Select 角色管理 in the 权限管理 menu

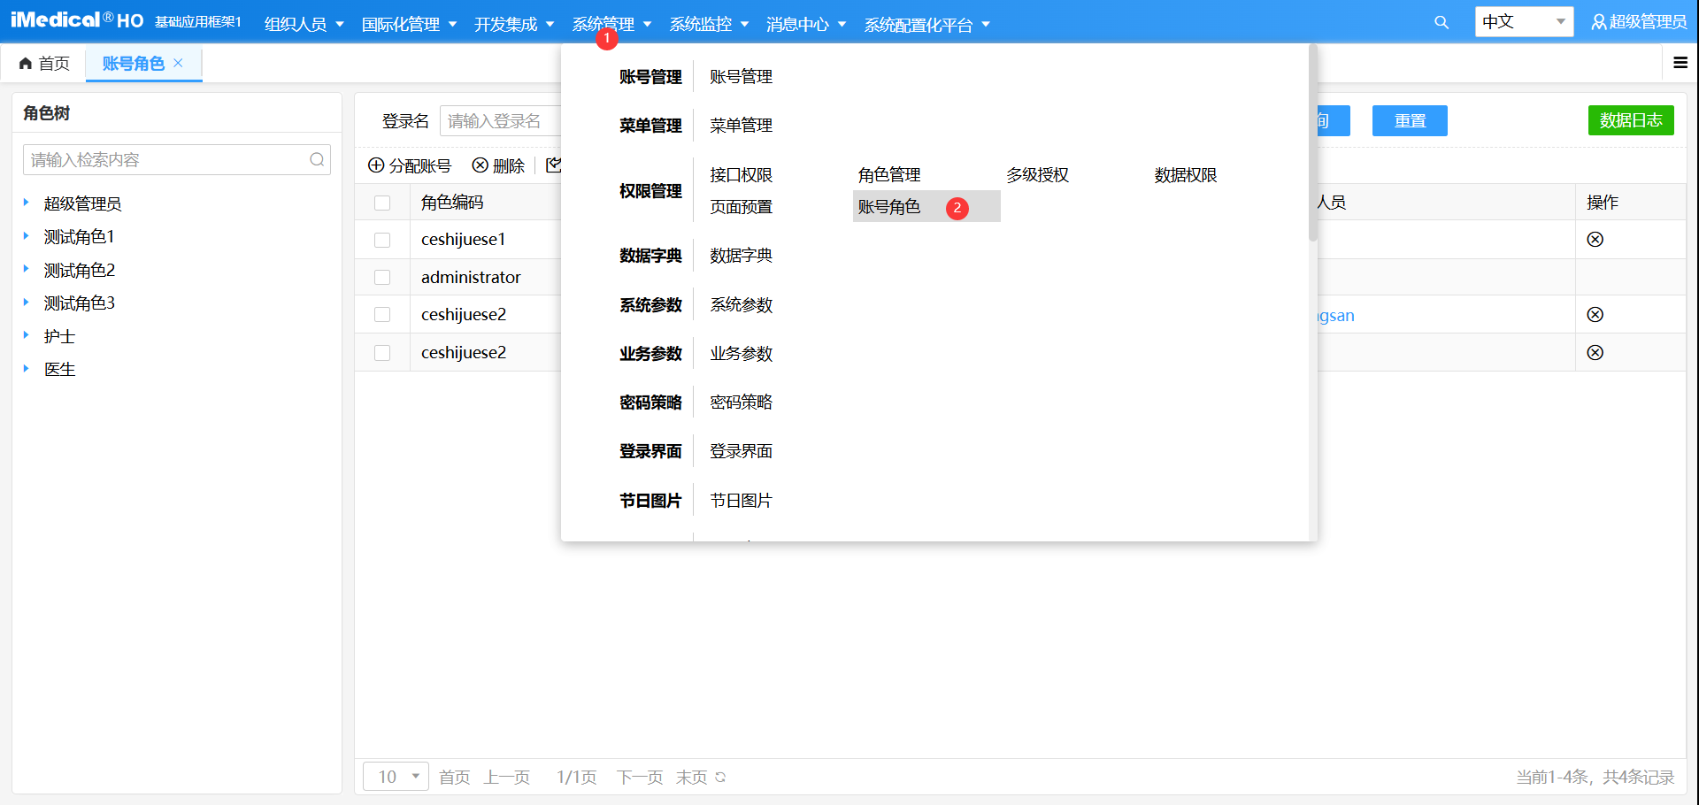888,175
